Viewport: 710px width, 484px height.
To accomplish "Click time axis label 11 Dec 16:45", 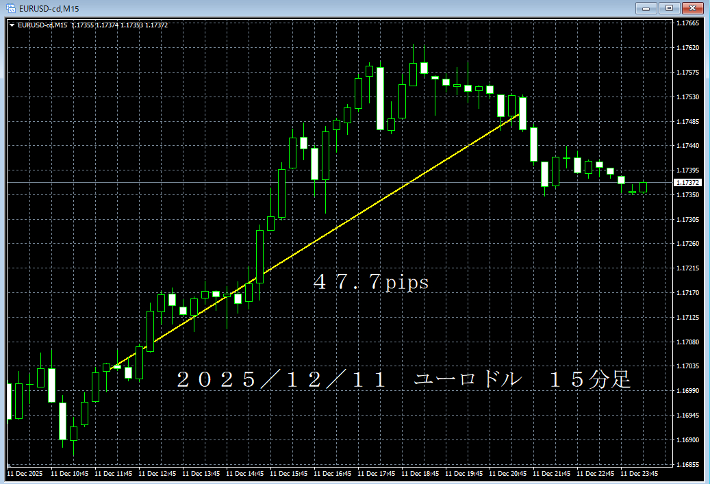I will (332, 474).
